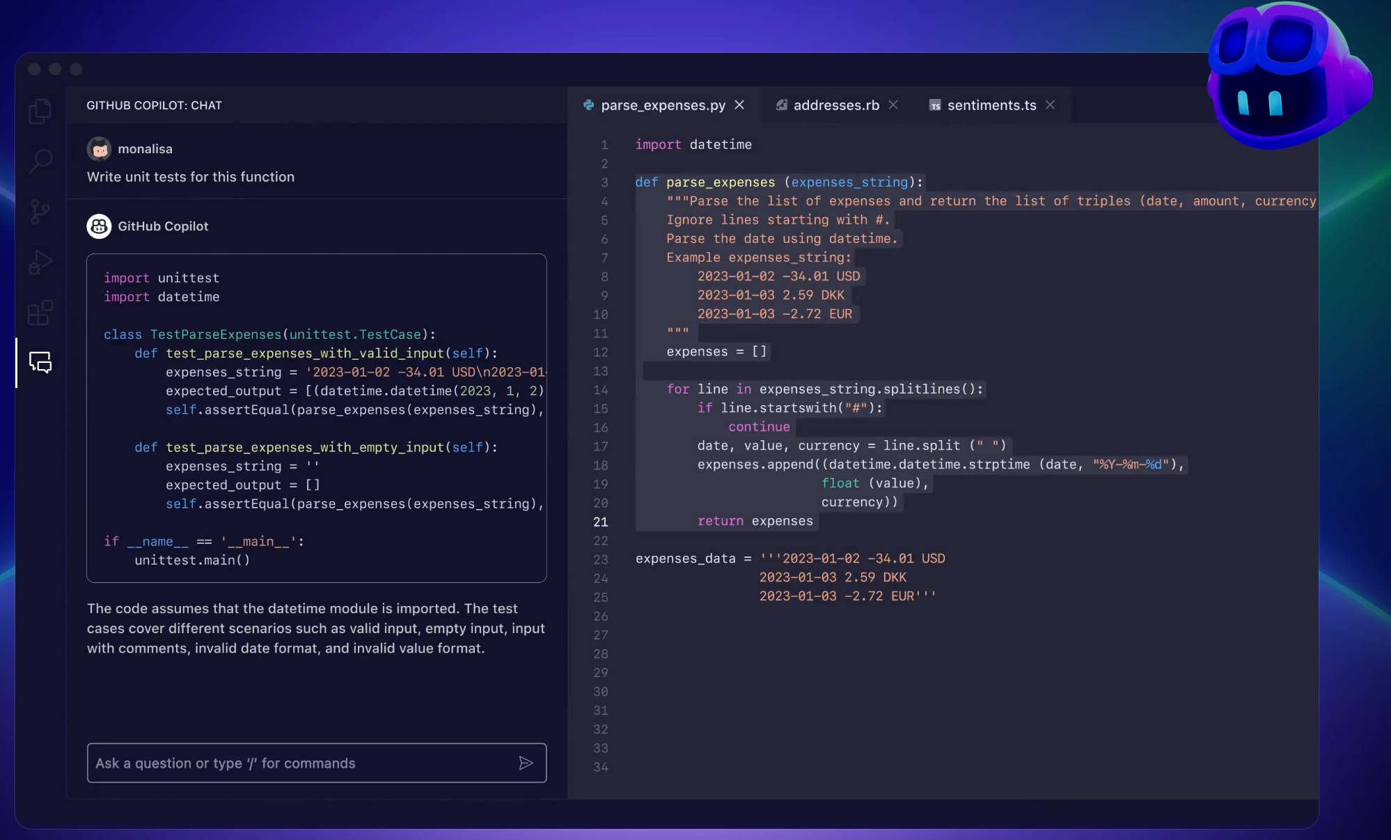The height and width of the screenshot is (840, 1391).
Task: Click line number 21 in the gutter
Action: 600,522
